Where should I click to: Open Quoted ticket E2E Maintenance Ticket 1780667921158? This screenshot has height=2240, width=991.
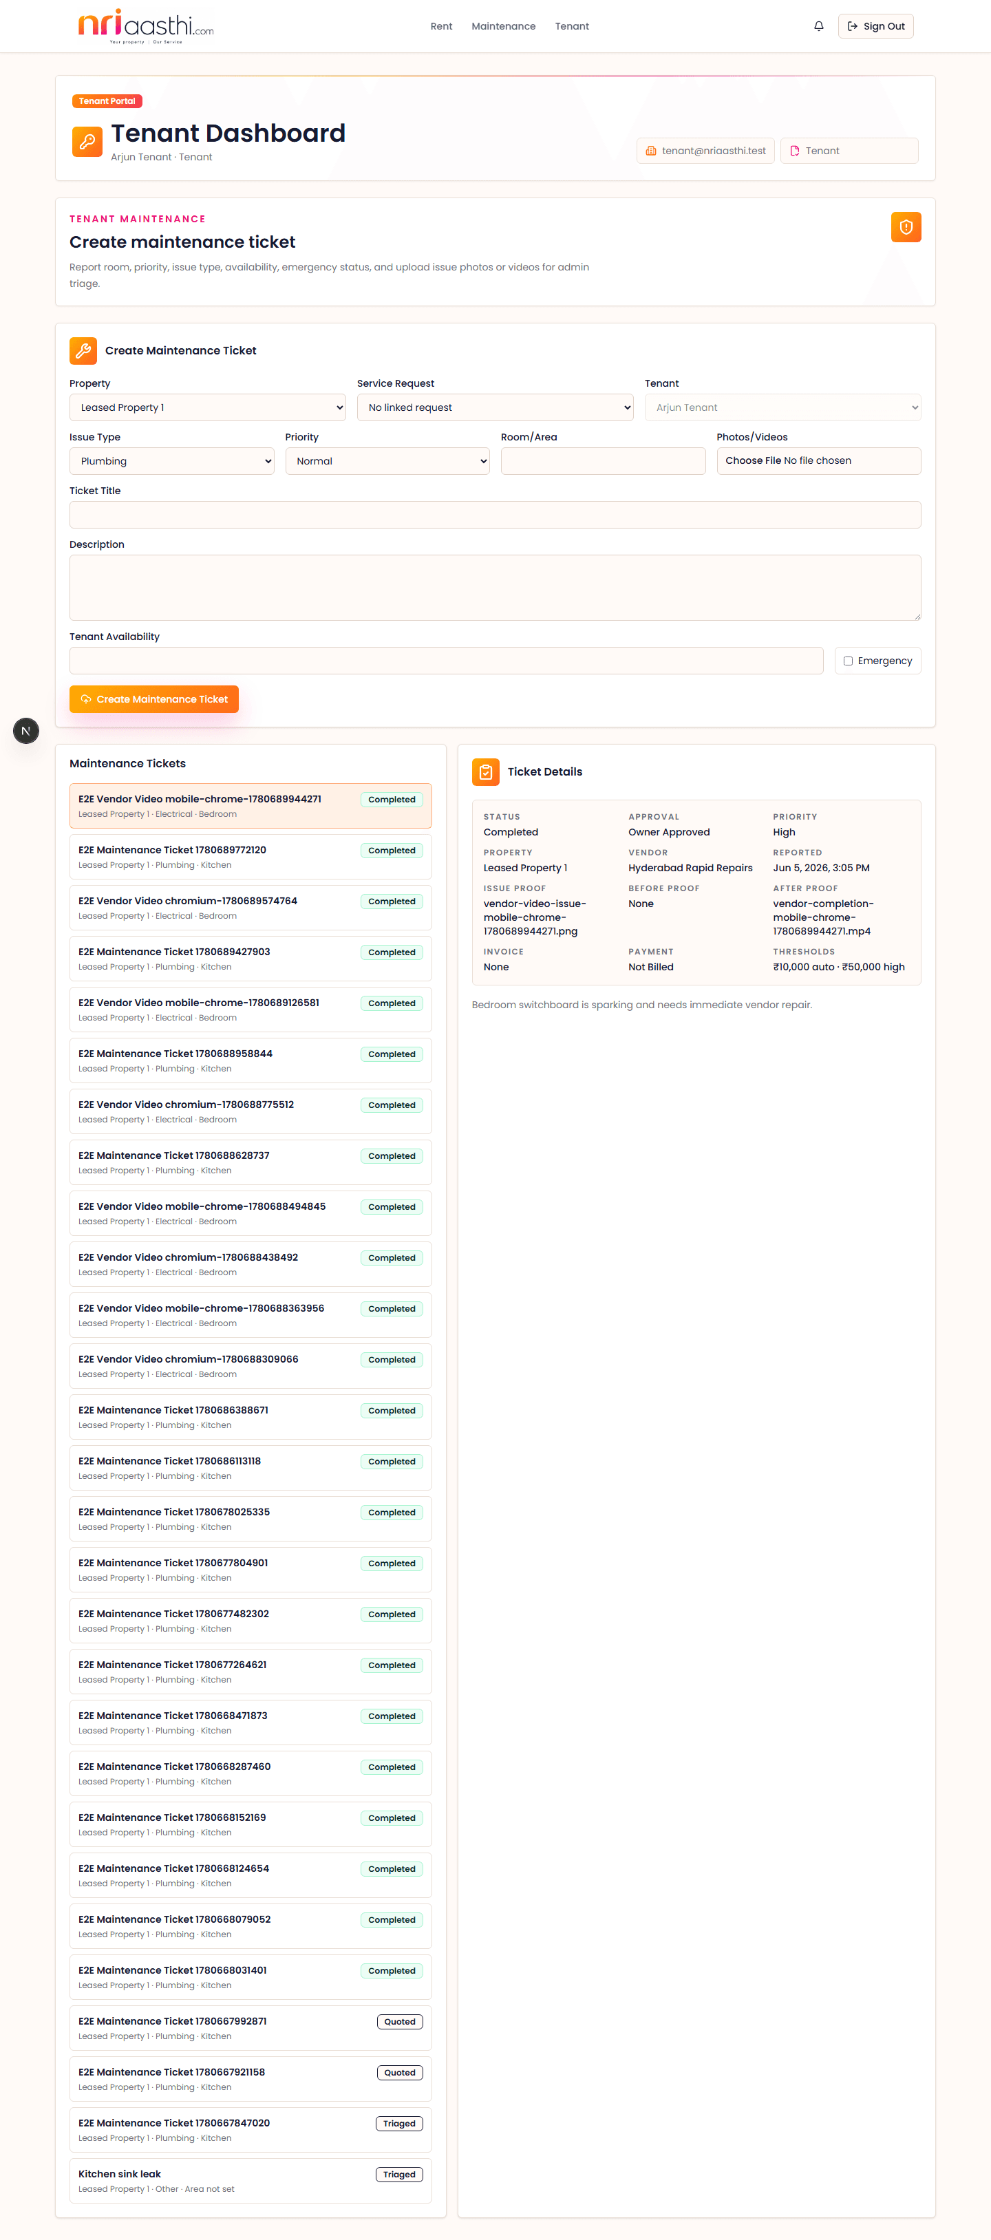[251, 2079]
